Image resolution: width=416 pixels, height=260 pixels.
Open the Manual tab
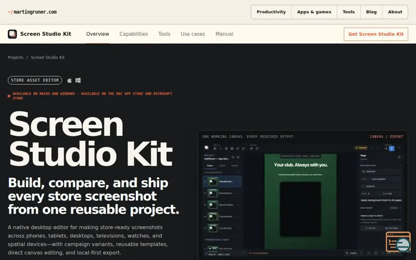point(224,34)
